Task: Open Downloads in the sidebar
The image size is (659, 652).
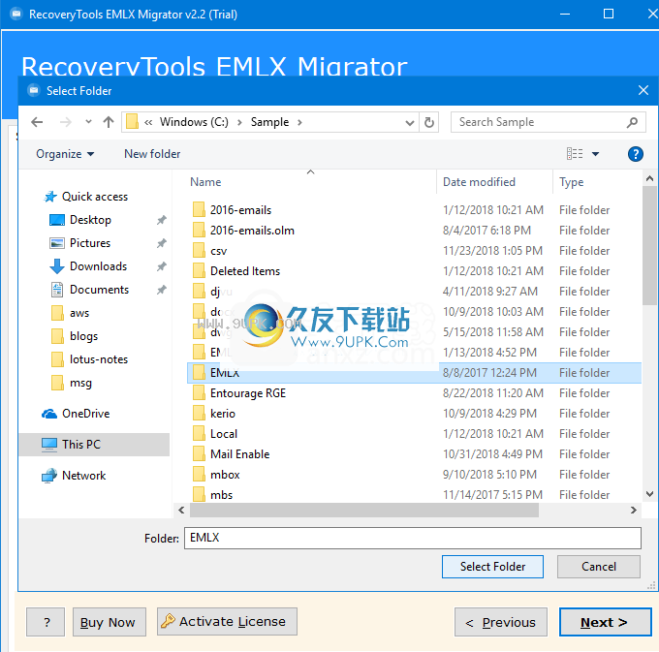Action: pyautogui.click(x=98, y=266)
